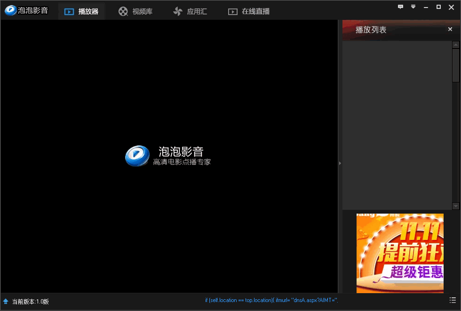Image resolution: width=461 pixels, height=311 pixels.
Task: Close the 播放列表 panel
Action: point(450,29)
